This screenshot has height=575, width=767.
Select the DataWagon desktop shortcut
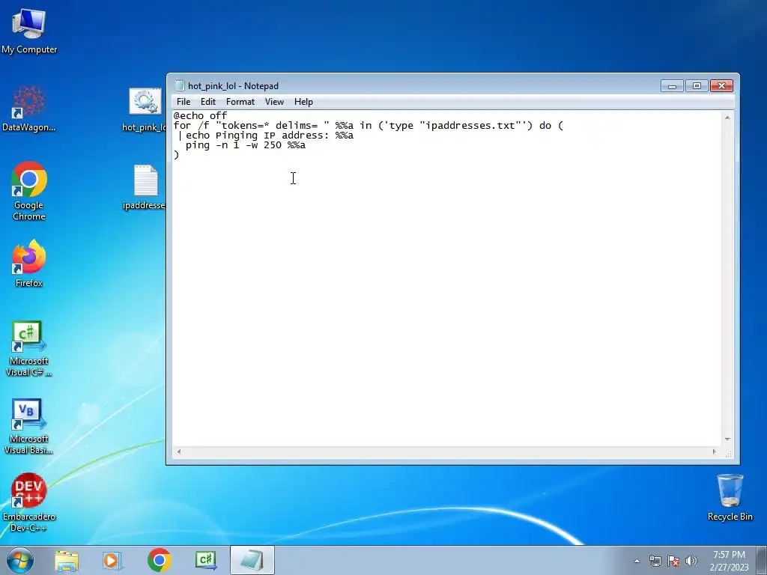(29, 109)
